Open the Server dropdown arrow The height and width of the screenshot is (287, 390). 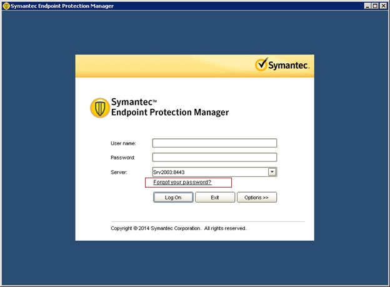272,172
